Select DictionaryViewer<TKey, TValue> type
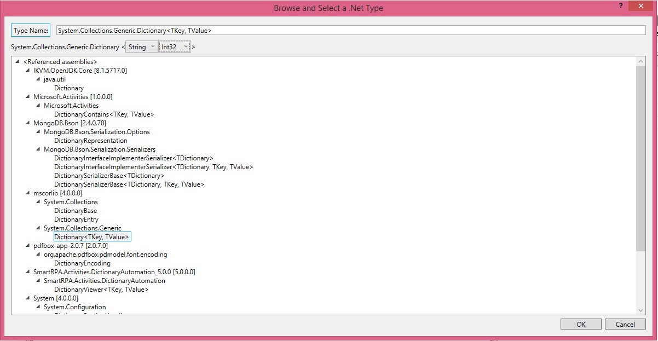 click(101, 290)
